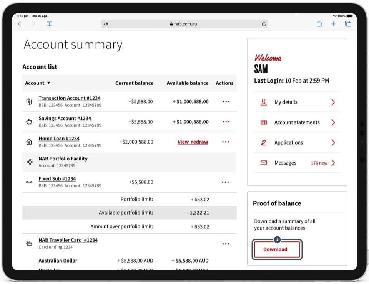Open My details menu item
Screen dimensions: 369x284
[x=297, y=102]
